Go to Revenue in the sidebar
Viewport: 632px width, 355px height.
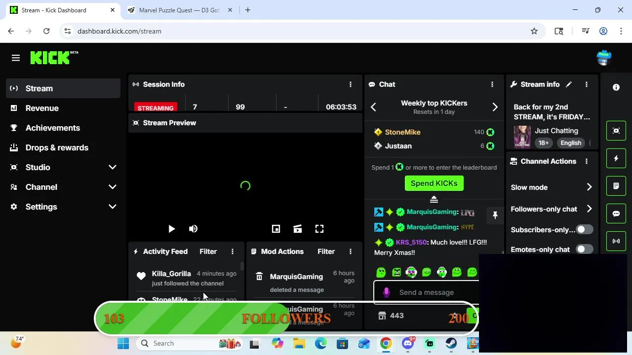pyautogui.click(x=63, y=108)
